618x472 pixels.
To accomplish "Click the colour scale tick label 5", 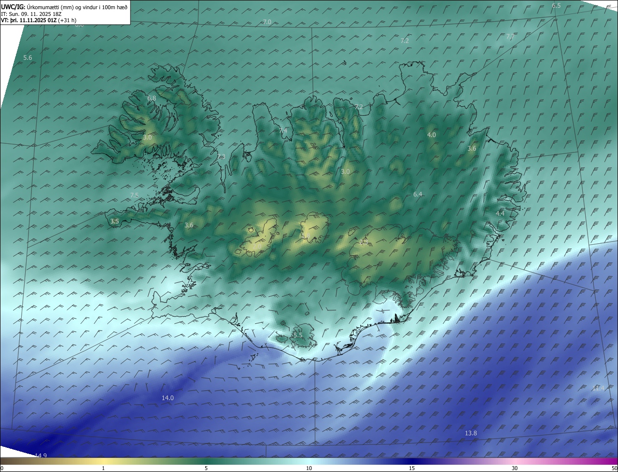I will [x=206, y=468].
